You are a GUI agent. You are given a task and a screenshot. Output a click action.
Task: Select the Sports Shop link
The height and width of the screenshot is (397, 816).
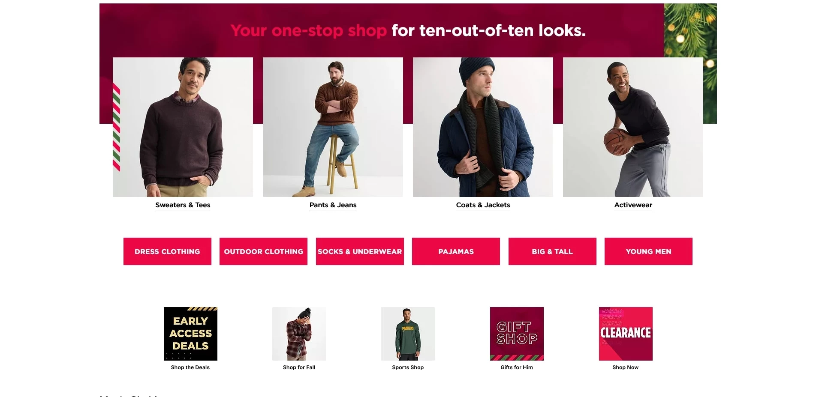click(408, 367)
